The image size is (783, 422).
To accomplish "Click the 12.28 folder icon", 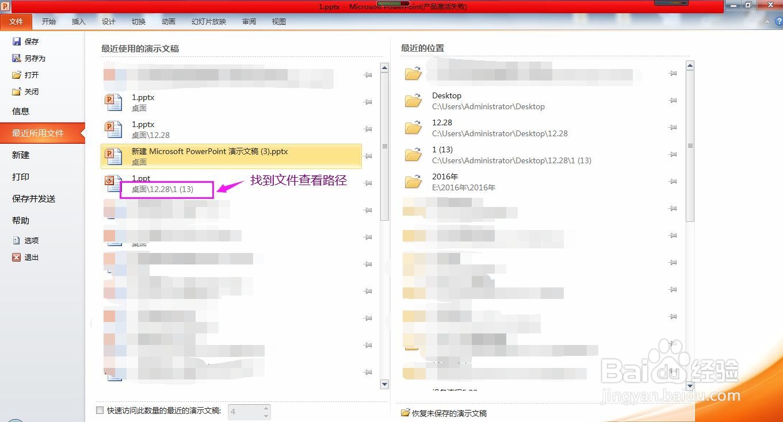I will point(413,128).
